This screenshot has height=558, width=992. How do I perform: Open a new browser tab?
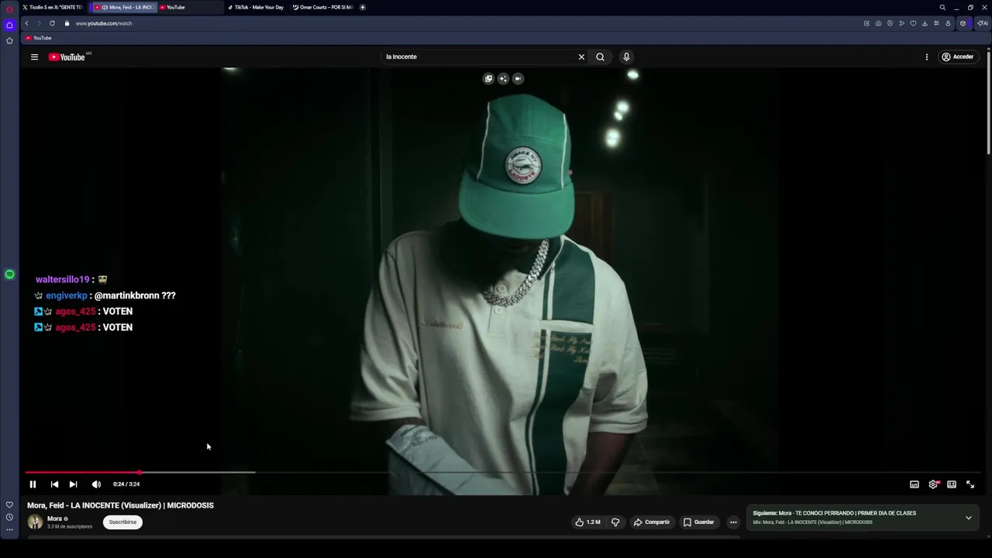click(x=363, y=7)
